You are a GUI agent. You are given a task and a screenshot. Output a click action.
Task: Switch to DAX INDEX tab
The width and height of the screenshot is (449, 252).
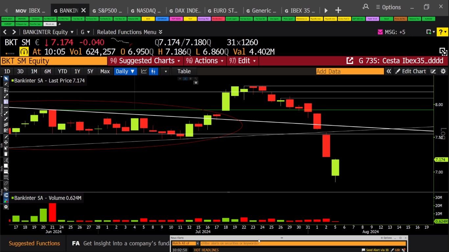185,10
